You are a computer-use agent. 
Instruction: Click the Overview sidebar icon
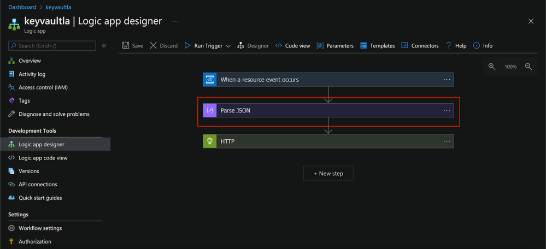(11, 61)
